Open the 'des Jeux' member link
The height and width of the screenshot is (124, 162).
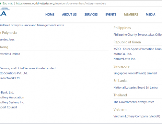(7, 39)
